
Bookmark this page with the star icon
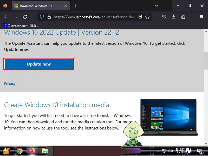pyautogui.click(x=147, y=17)
